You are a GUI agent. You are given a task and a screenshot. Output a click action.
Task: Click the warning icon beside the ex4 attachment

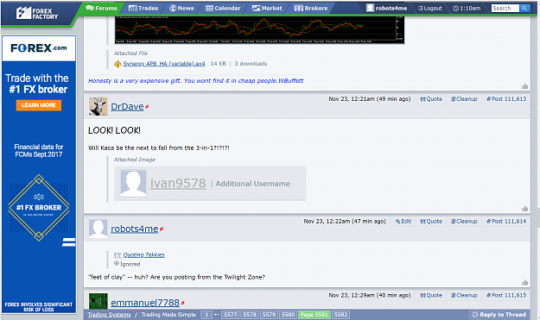[118, 64]
